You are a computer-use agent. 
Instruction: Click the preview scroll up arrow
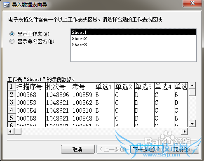pos(192,86)
